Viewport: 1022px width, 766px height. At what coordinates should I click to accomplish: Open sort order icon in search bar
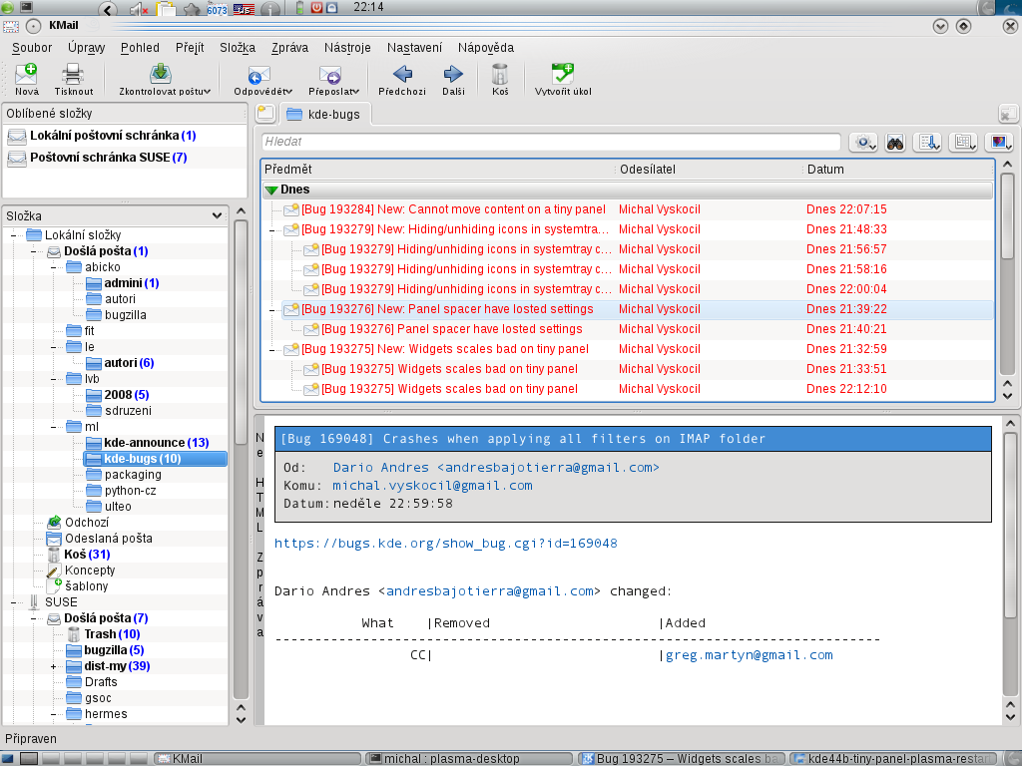[x=927, y=142]
